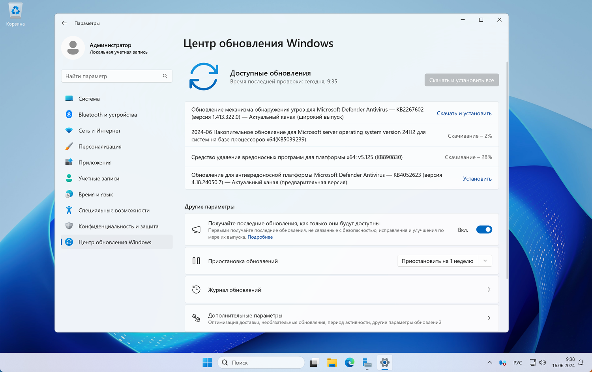Click the history clock icon for Журнал обновлений
This screenshot has width=592, height=372.
[196, 290]
